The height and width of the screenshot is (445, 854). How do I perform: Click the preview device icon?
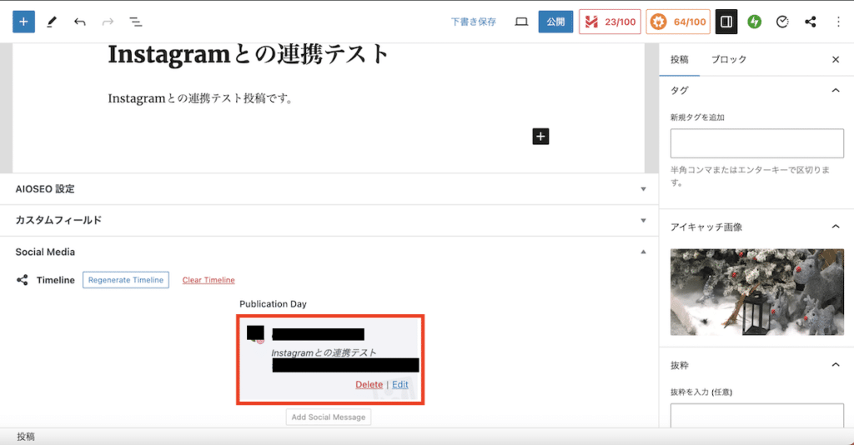[x=521, y=22]
